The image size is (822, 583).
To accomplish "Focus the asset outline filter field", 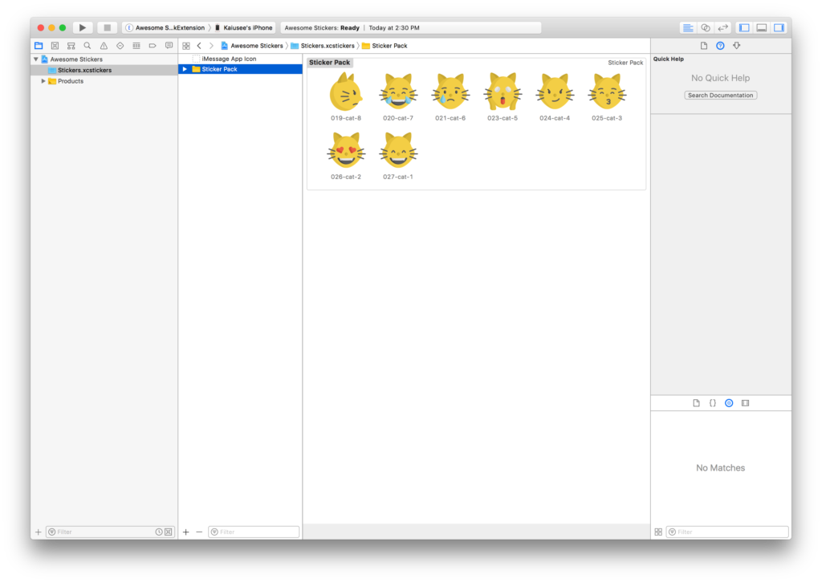I will [254, 532].
